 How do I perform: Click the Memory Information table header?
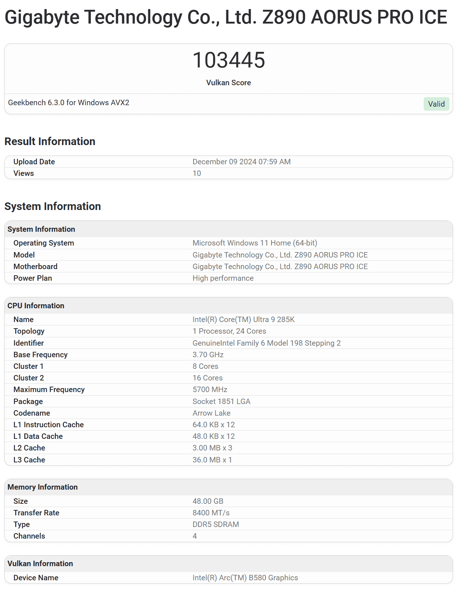pos(42,487)
